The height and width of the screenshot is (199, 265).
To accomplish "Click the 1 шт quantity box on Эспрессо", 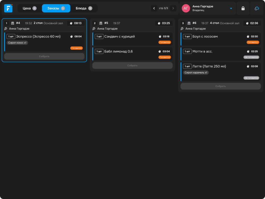I will (x=11, y=37).
